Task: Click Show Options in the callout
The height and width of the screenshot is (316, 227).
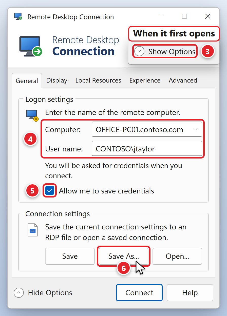Action: pos(165,51)
